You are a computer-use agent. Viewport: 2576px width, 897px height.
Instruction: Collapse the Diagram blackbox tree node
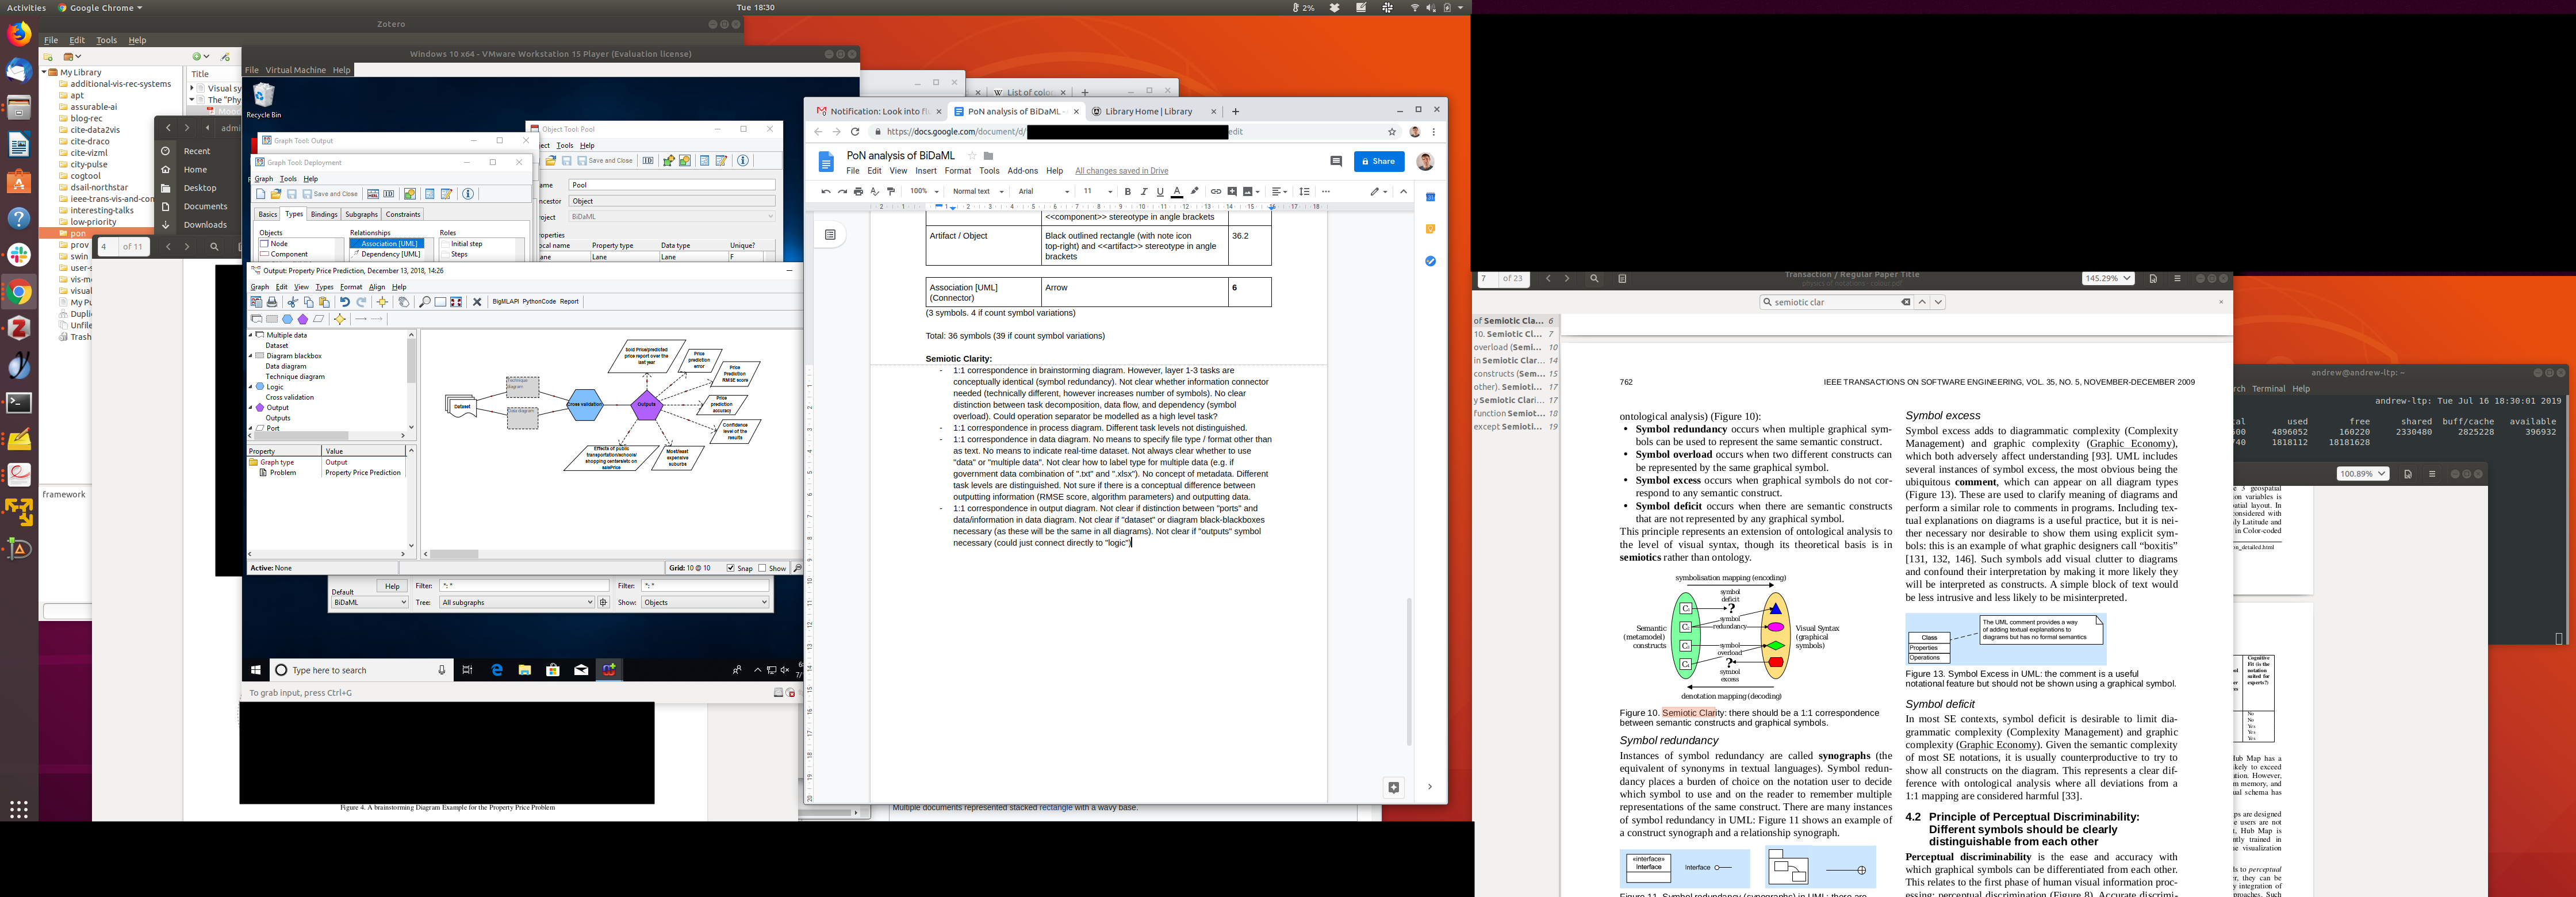251,356
